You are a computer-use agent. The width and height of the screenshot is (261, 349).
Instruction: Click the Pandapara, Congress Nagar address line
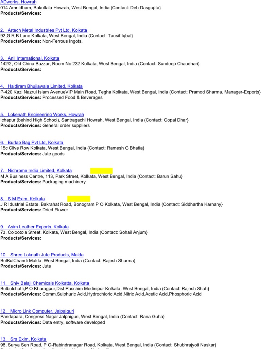tap(83, 317)
